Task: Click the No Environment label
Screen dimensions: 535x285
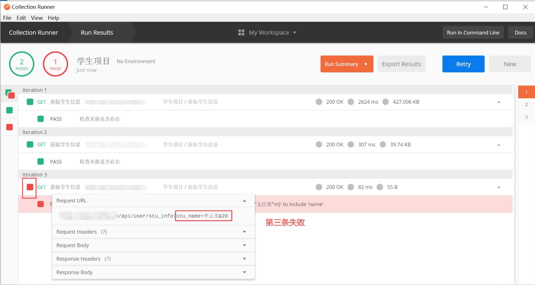Action: click(136, 61)
